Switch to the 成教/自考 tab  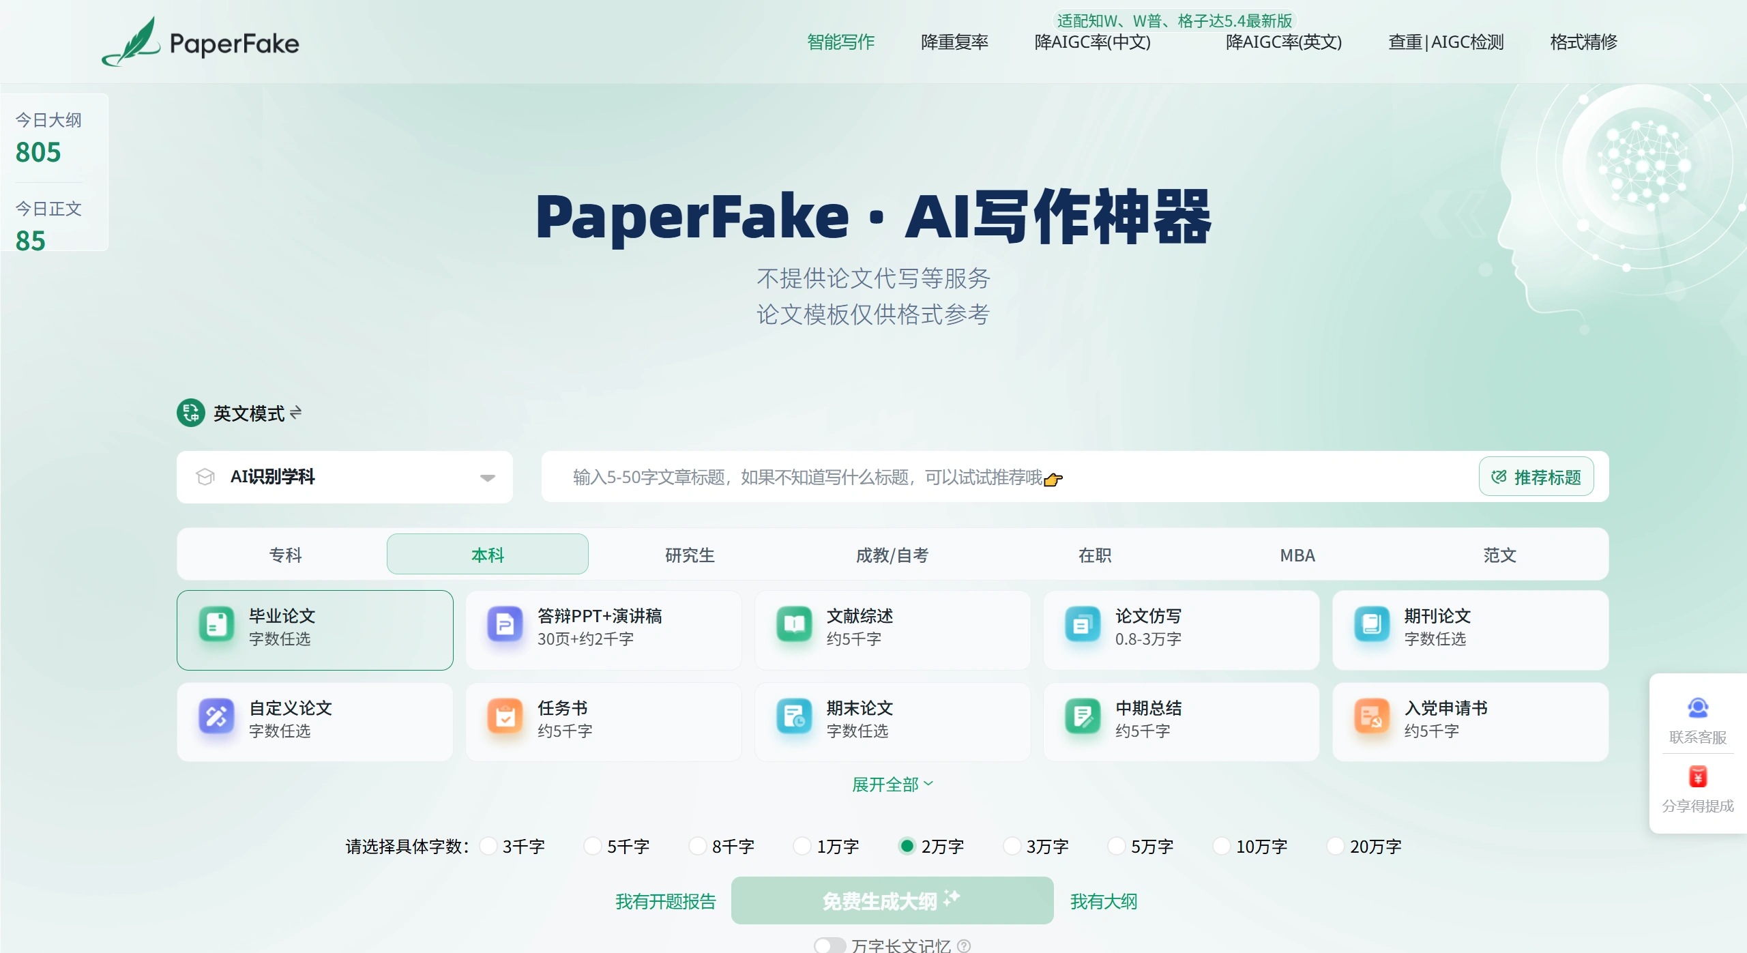coord(892,555)
